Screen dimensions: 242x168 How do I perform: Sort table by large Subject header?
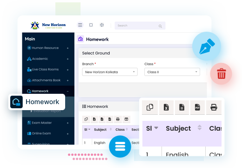(x=178, y=128)
